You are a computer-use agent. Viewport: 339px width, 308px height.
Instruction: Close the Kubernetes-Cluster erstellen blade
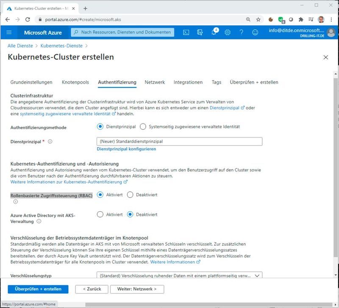click(325, 57)
